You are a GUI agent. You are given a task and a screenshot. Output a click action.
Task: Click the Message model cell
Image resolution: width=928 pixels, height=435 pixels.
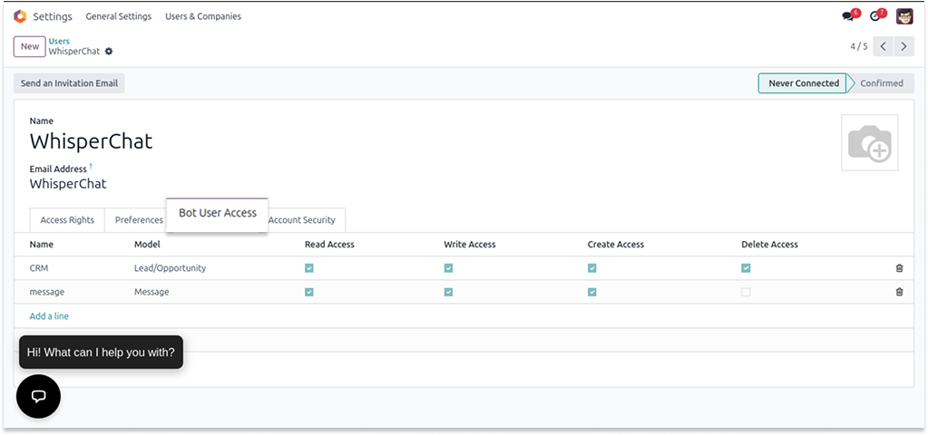pyautogui.click(x=151, y=292)
